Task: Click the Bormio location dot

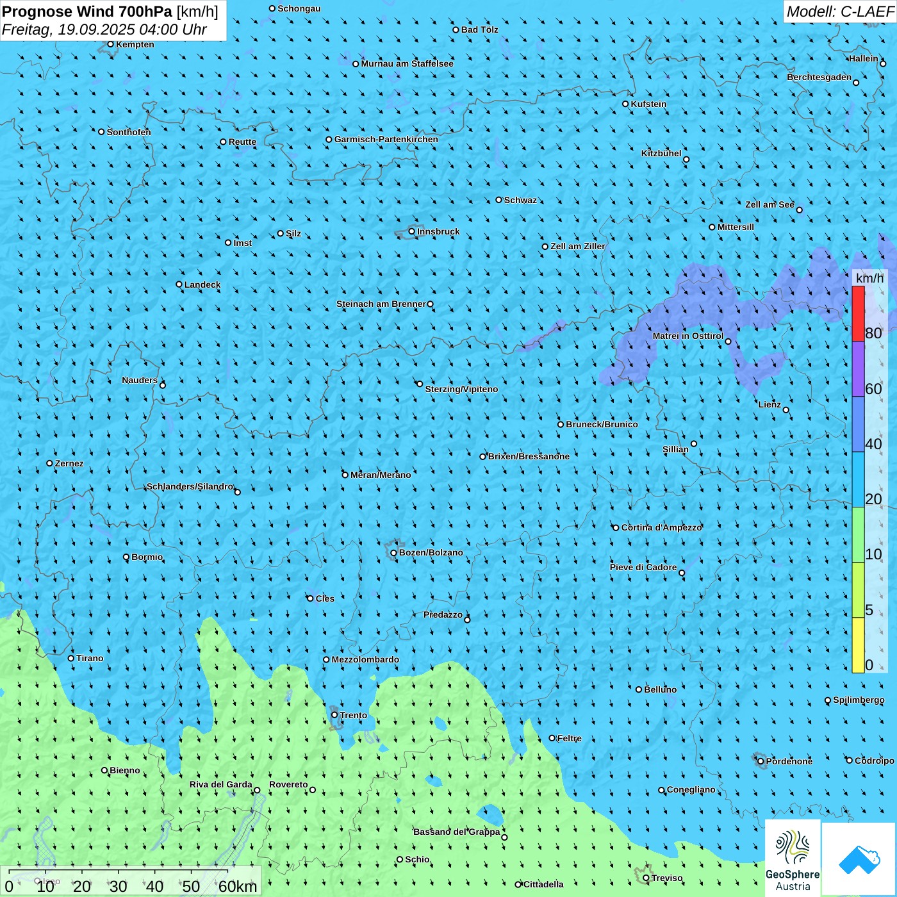Action: [126, 557]
